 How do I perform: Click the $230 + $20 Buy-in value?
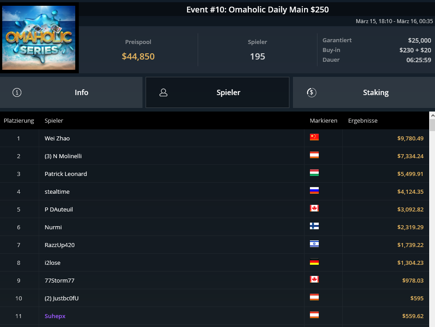pos(415,50)
